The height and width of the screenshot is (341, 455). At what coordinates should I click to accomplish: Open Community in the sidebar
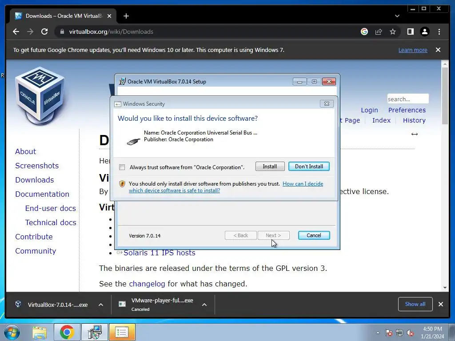(36, 251)
